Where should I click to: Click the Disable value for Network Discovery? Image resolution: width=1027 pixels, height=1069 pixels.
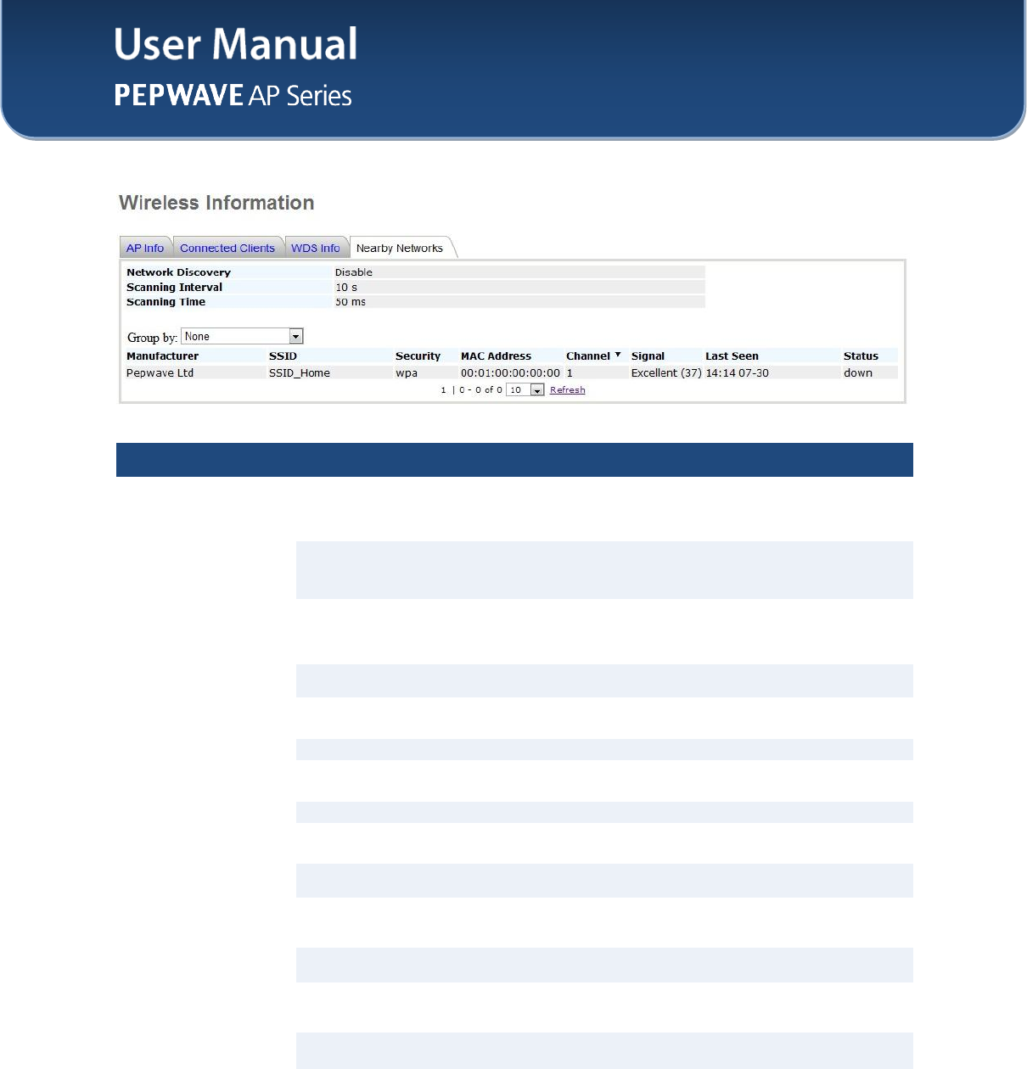click(x=353, y=272)
